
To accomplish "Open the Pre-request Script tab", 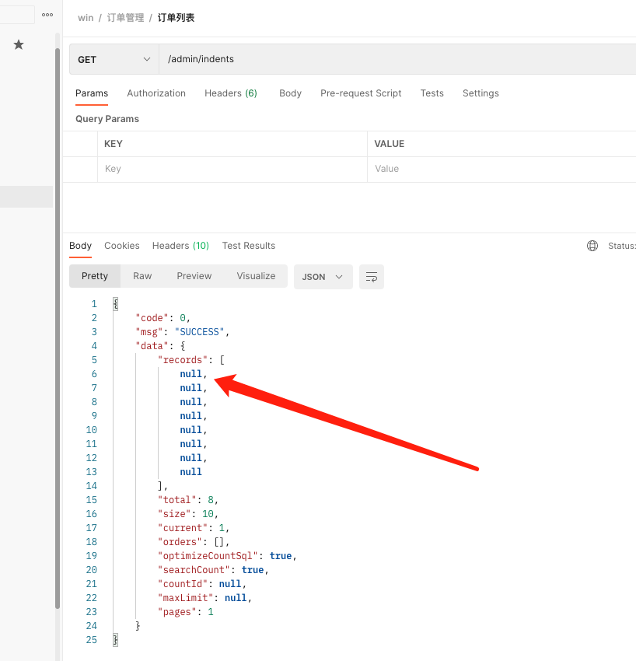I will point(361,93).
